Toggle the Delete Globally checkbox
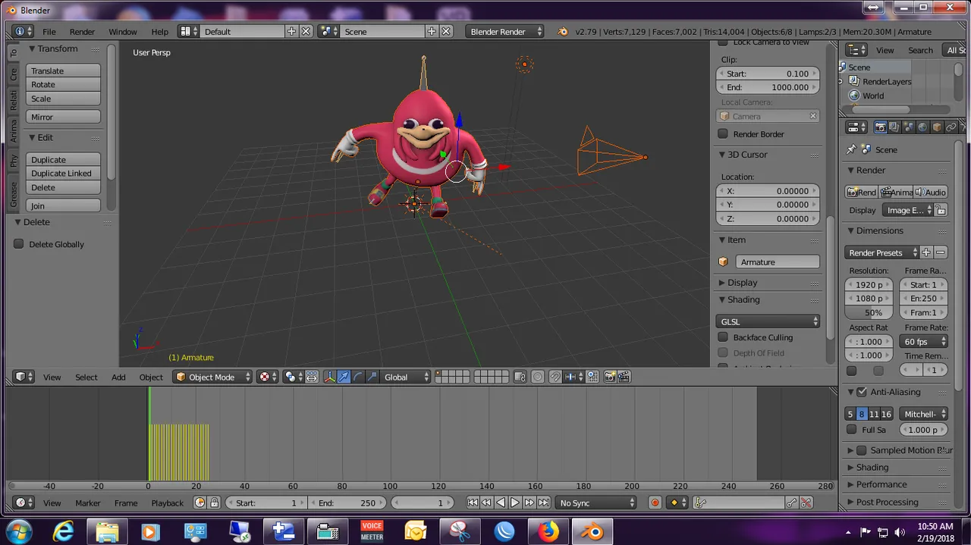 19,244
